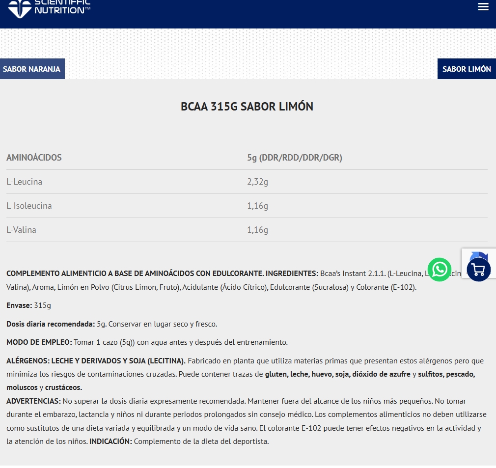Open the shopping cart icon

tap(478, 270)
